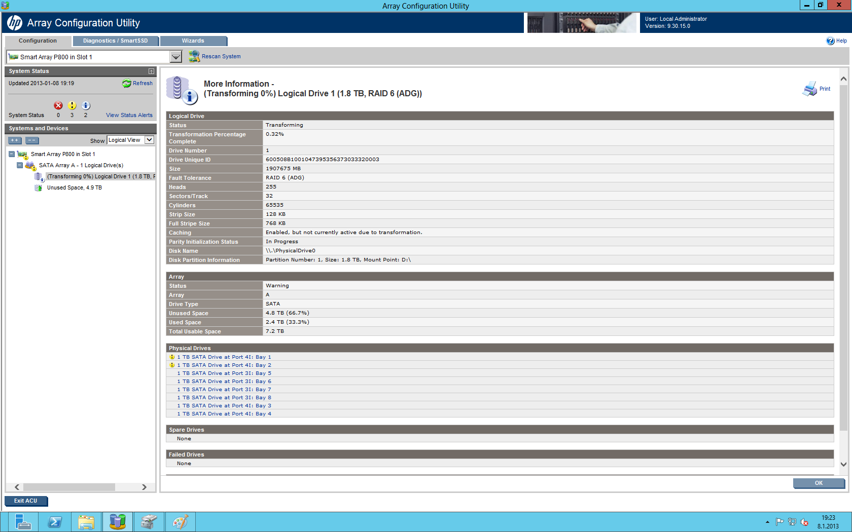The height and width of the screenshot is (532, 852).
Task: Collapse the System Status panel
Action: pyautogui.click(x=151, y=71)
